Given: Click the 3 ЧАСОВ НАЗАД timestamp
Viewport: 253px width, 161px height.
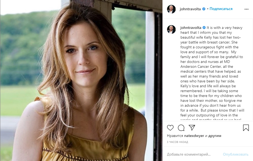Looking at the screenshot, I should coord(177,142).
